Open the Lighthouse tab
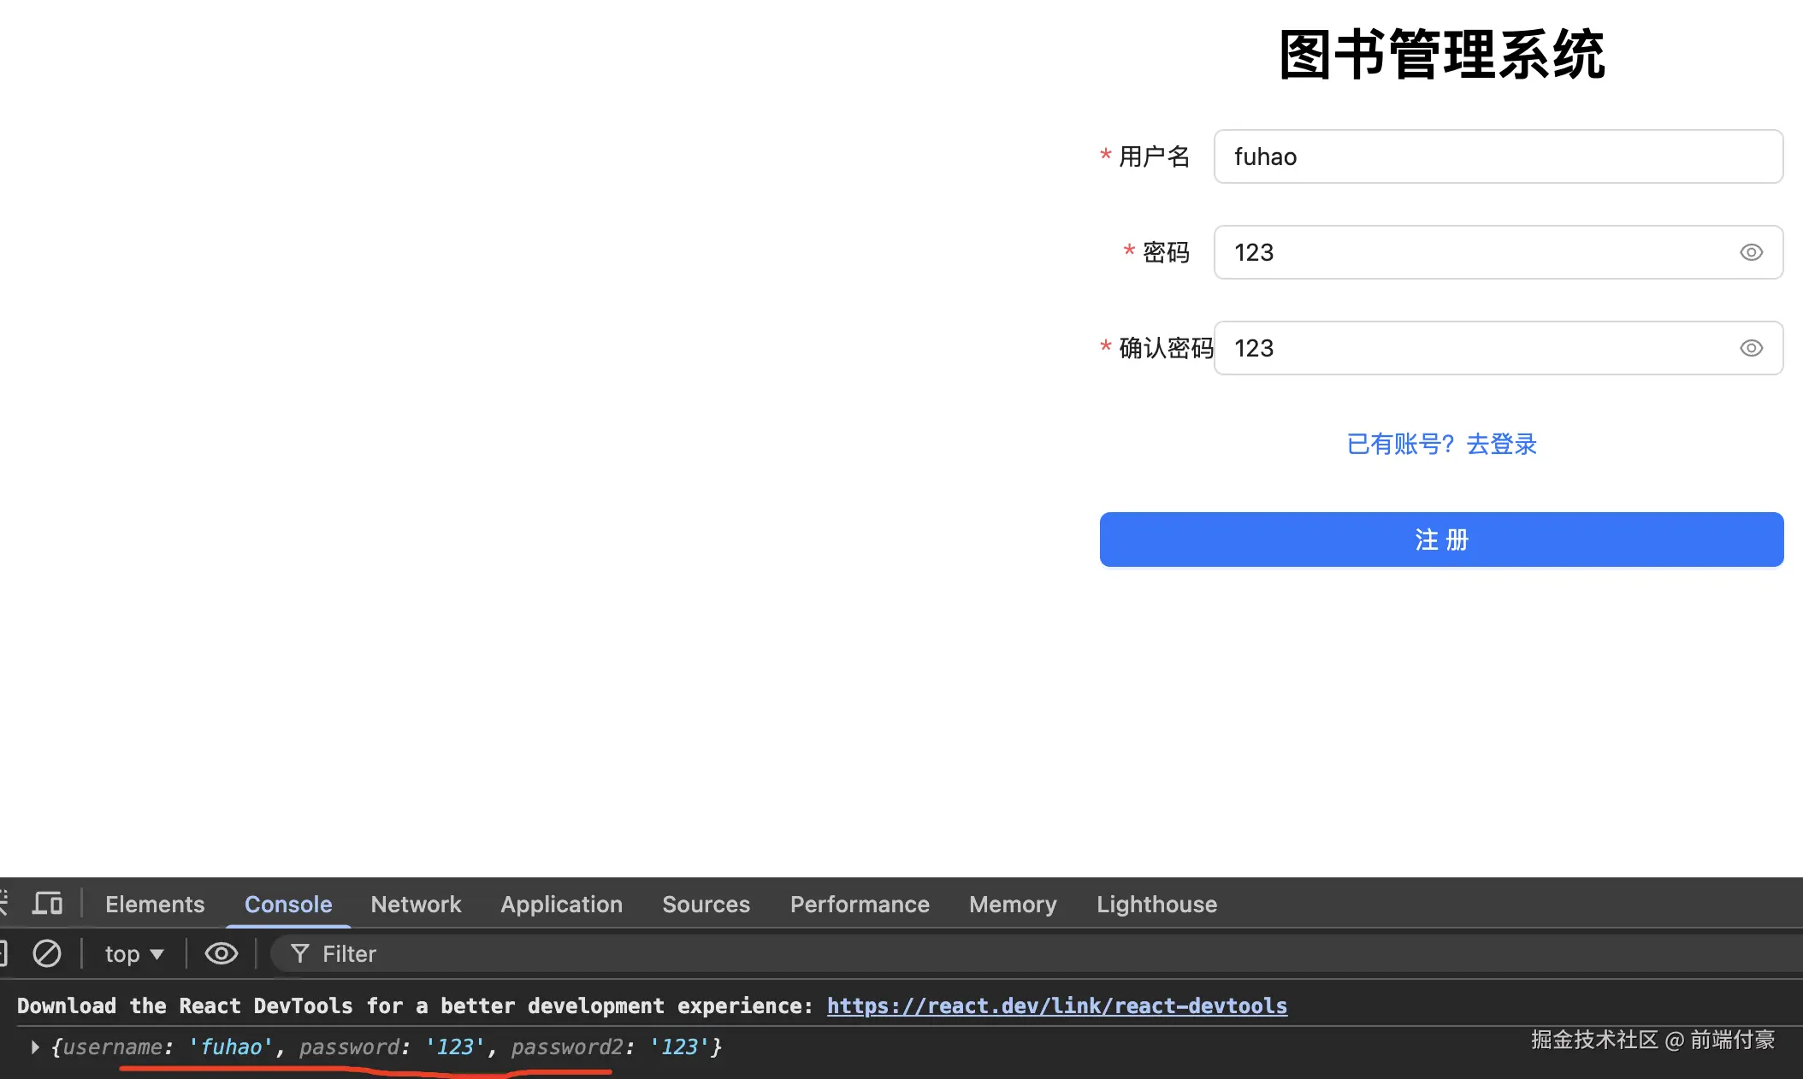 [1156, 904]
